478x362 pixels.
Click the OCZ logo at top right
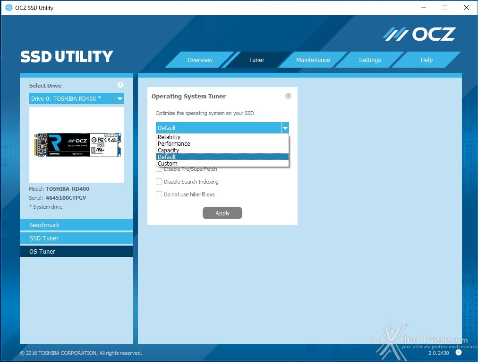[419, 34]
